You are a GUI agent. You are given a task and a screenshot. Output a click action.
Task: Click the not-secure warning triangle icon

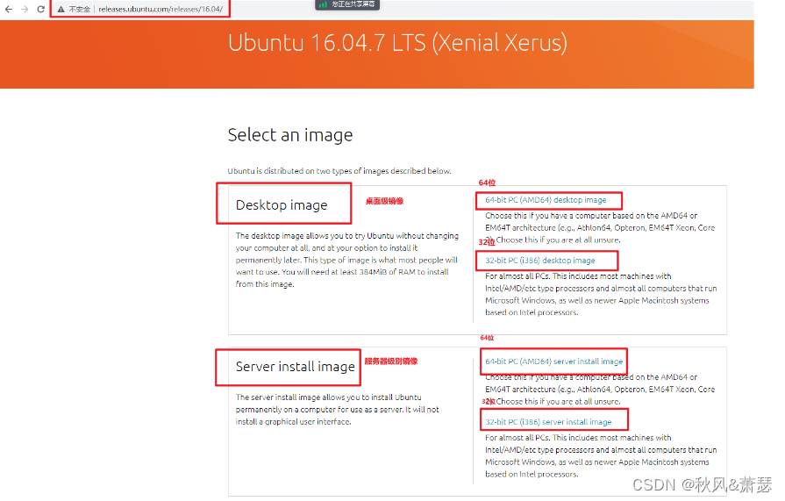point(61,9)
